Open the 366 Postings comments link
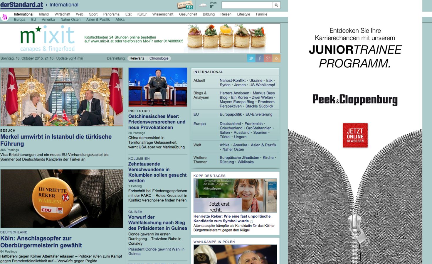 pyautogui.click(x=9, y=150)
